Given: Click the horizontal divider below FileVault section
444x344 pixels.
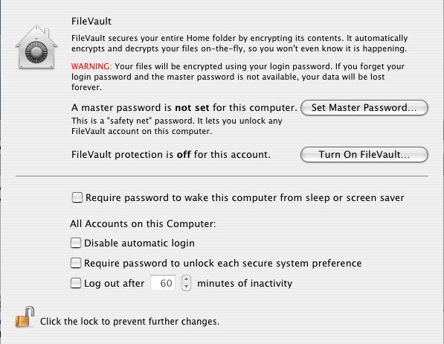Looking at the screenshot, I should [x=222, y=176].
